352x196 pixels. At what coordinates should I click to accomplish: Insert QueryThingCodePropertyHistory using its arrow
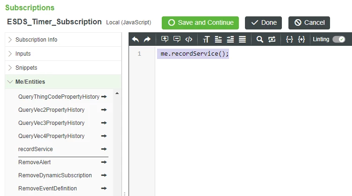104,97
